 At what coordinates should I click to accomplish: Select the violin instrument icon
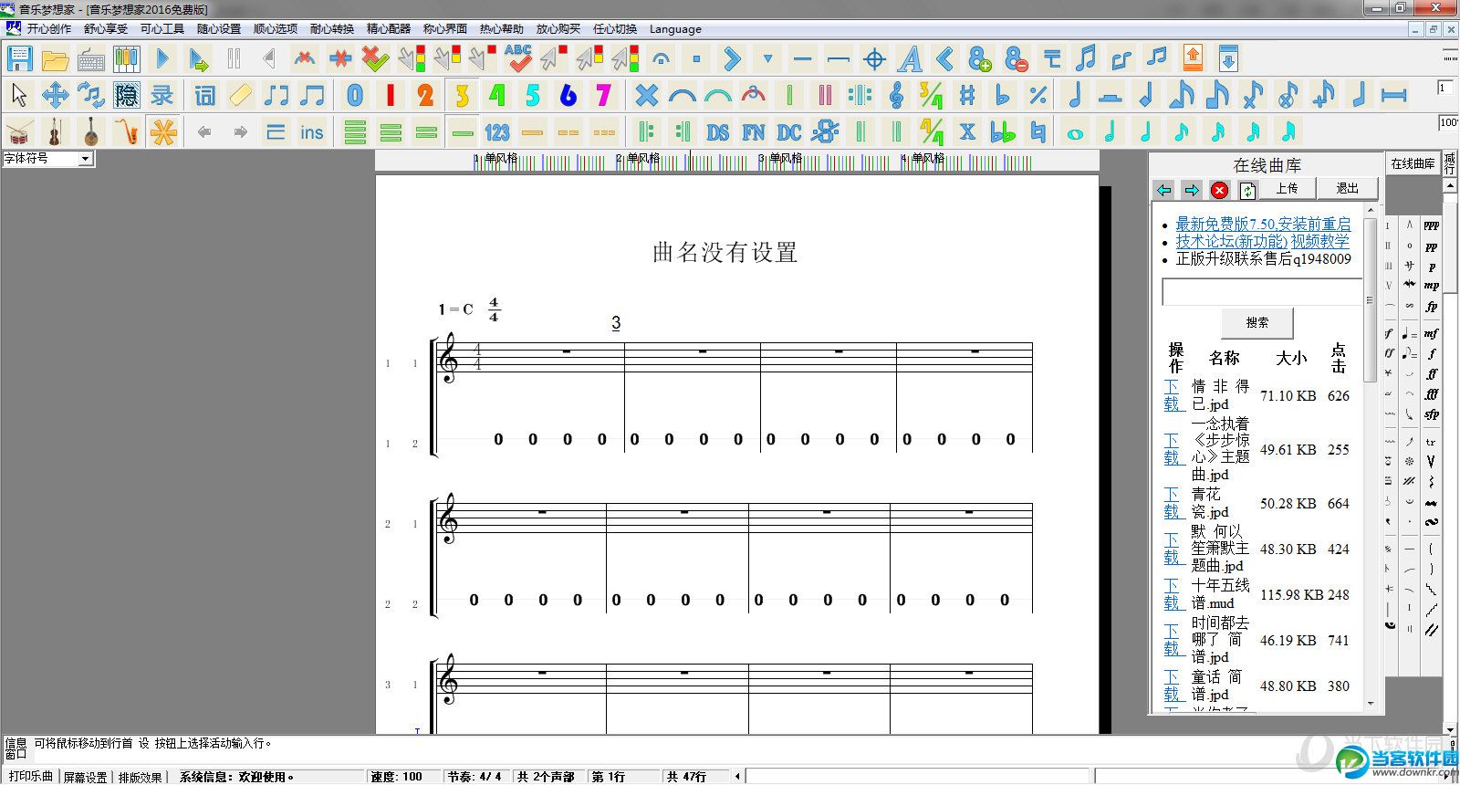55,132
